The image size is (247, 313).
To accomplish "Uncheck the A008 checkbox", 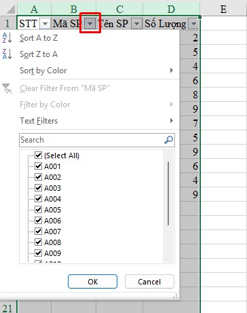I will tap(38, 242).
